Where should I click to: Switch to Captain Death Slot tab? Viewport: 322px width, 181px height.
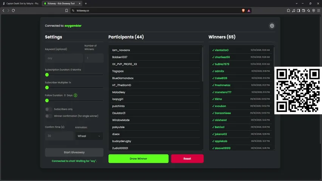coord(20,3)
